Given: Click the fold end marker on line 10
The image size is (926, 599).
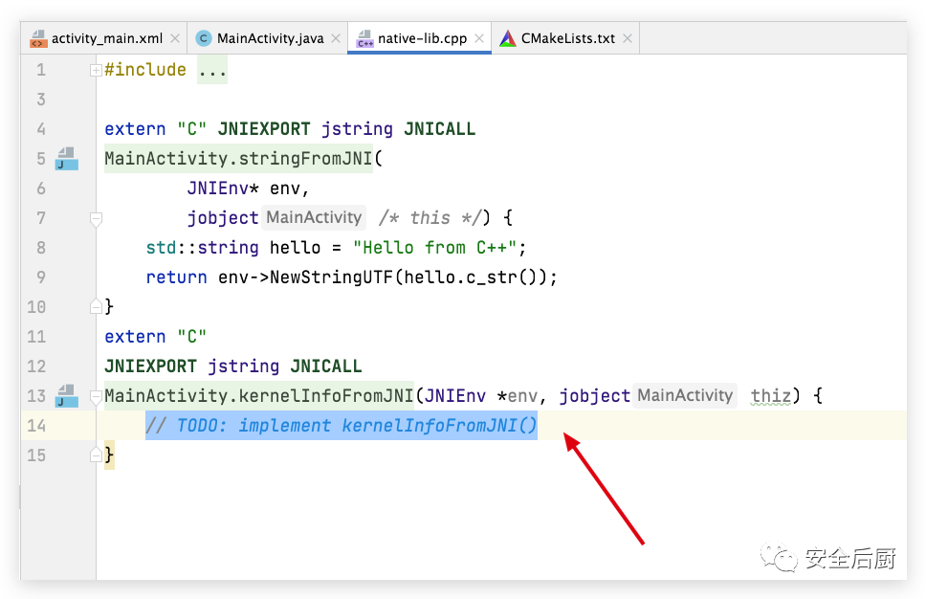Looking at the screenshot, I should (95, 307).
